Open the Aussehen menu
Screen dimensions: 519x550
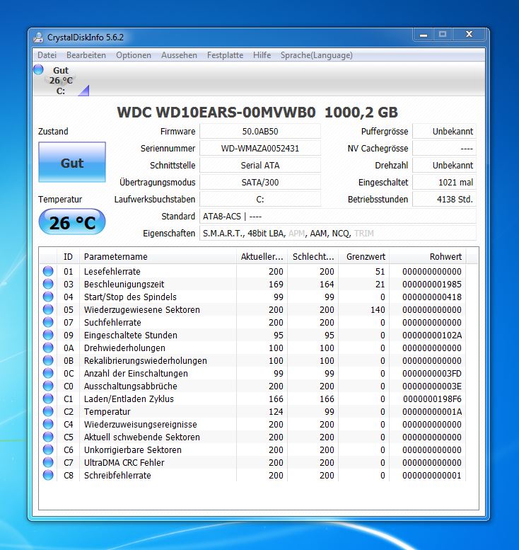point(179,55)
